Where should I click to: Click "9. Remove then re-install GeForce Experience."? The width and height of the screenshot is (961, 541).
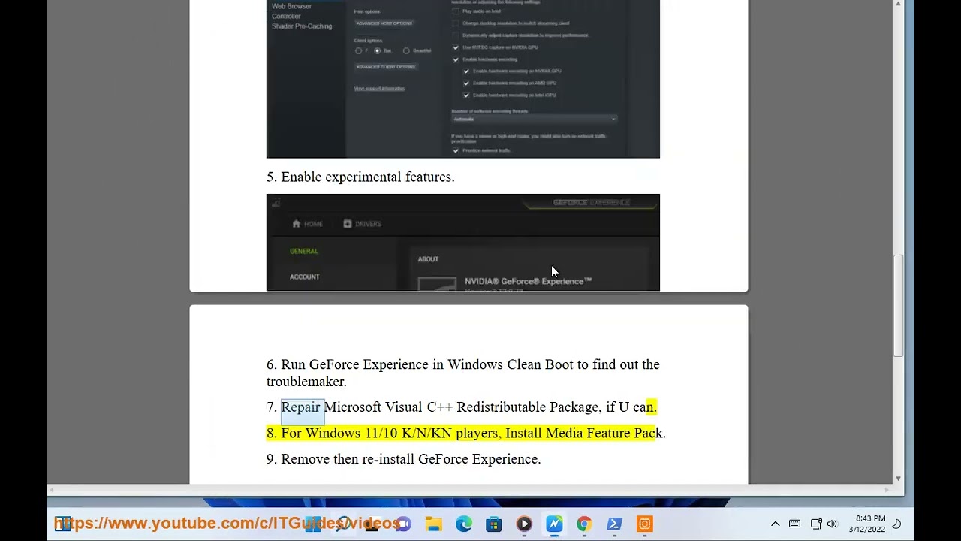click(x=403, y=459)
